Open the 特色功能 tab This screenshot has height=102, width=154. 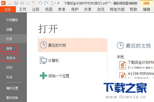(117, 9)
